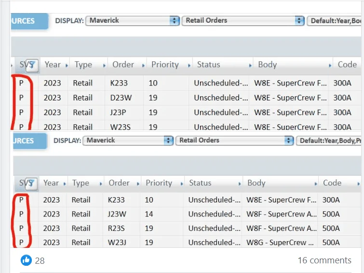Sort by Order header in the lower table
The image size is (364, 273).
click(x=119, y=183)
